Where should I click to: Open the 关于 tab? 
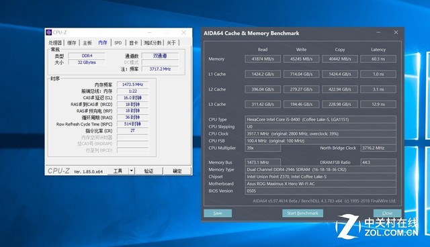(x=171, y=43)
